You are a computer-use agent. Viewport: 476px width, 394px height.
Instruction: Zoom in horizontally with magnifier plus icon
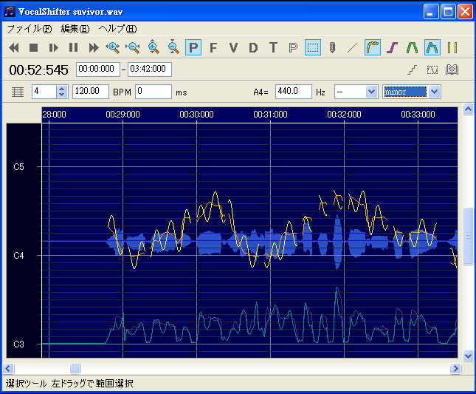pos(113,48)
